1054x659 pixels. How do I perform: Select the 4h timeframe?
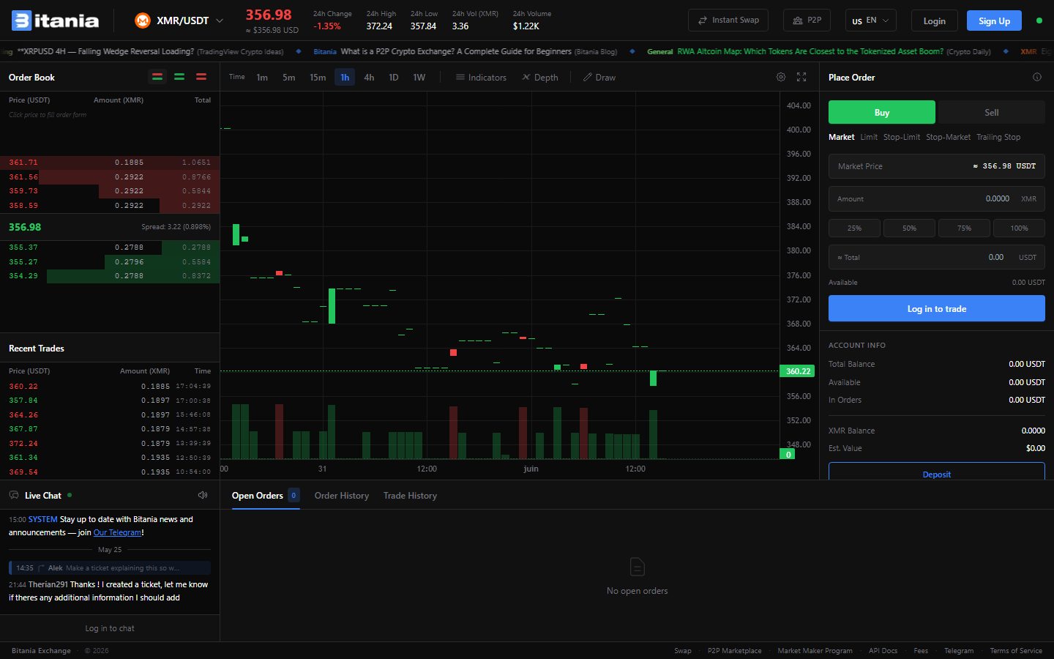pos(369,77)
